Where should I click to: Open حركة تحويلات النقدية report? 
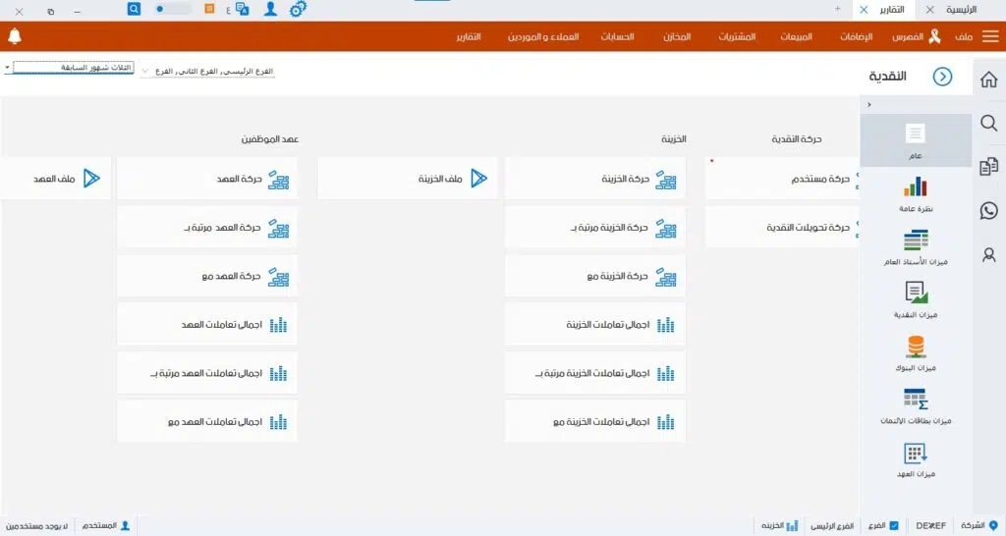coord(782,227)
